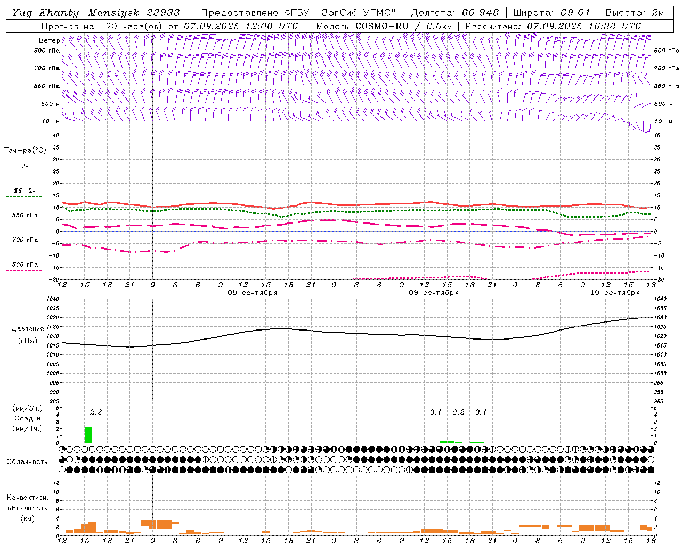Click the 08 сентября date label
The height and width of the screenshot is (545, 682).
click(x=253, y=293)
